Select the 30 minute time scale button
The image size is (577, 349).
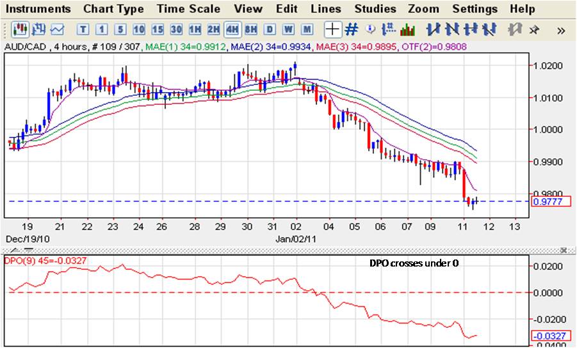point(176,29)
